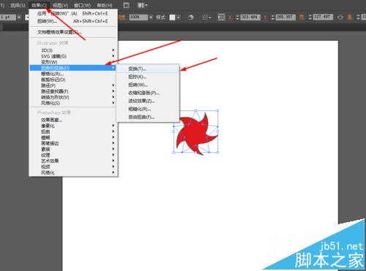Image resolution: width=366 pixels, height=271 pixels.
Task: Click the X position value field
Action: point(250,18)
